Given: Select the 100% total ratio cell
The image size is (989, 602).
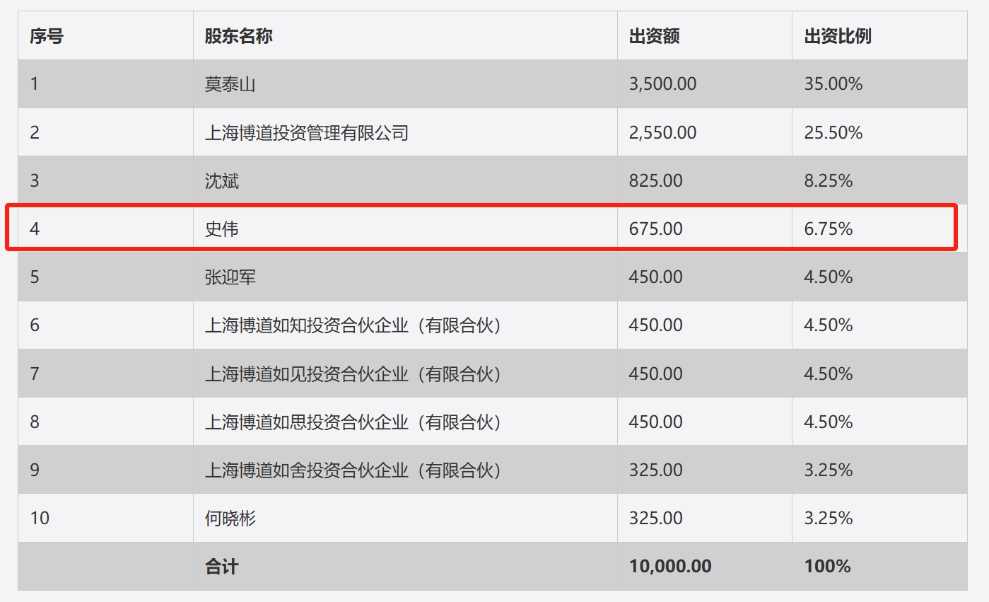Looking at the screenshot, I should (827, 566).
